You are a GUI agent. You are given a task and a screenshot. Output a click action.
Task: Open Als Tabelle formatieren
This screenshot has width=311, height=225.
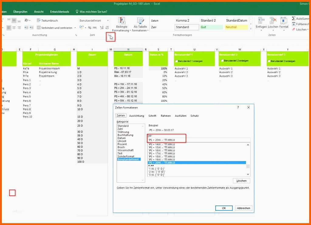[140, 24]
